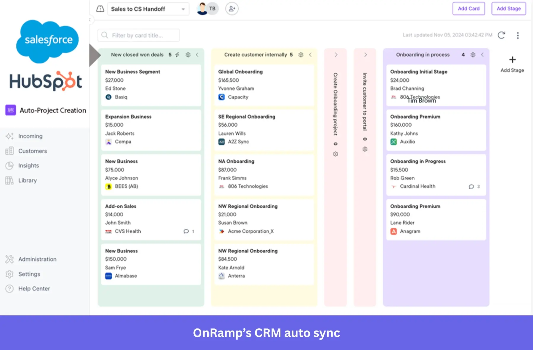533x350 pixels.
Task: Click the Last updated timestamp text
Action: click(447, 35)
